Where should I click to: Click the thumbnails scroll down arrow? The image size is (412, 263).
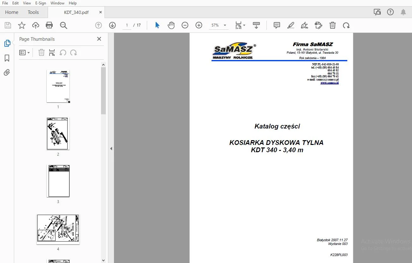(x=103, y=260)
